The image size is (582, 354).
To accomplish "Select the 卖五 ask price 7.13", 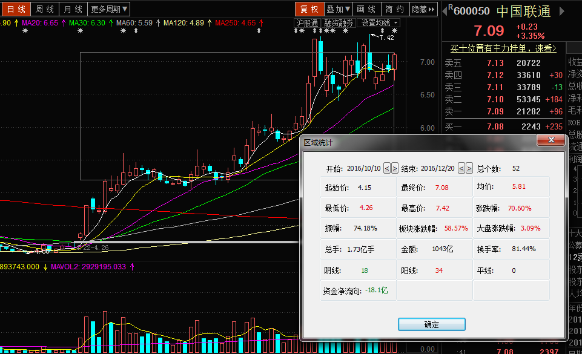I will click(495, 63).
